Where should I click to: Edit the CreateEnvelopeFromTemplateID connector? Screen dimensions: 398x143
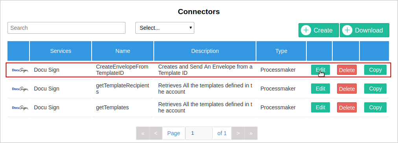click(321, 70)
